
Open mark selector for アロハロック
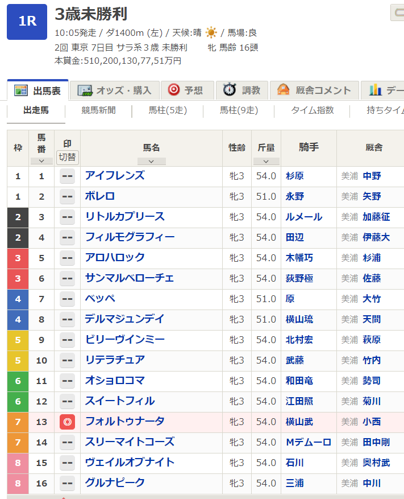68,258
